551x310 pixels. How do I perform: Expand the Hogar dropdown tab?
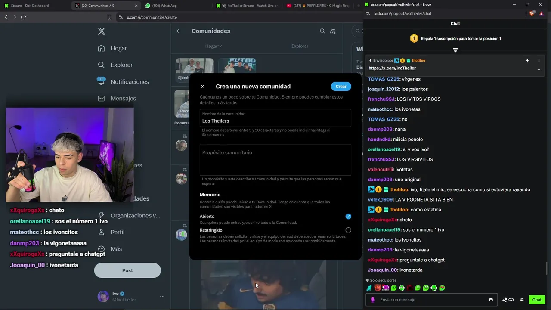point(214,46)
